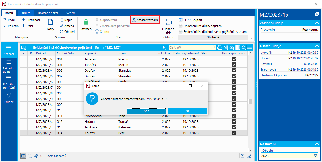Open the play arrow dropdown beside search

(x=164, y=47)
